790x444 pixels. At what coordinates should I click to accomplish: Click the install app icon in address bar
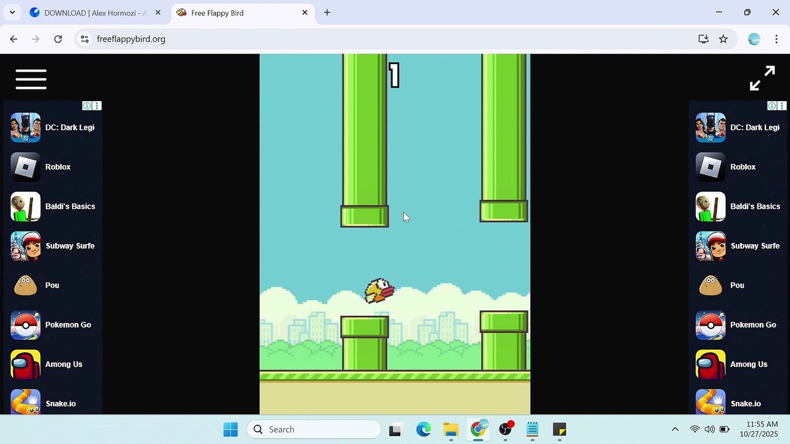(703, 39)
